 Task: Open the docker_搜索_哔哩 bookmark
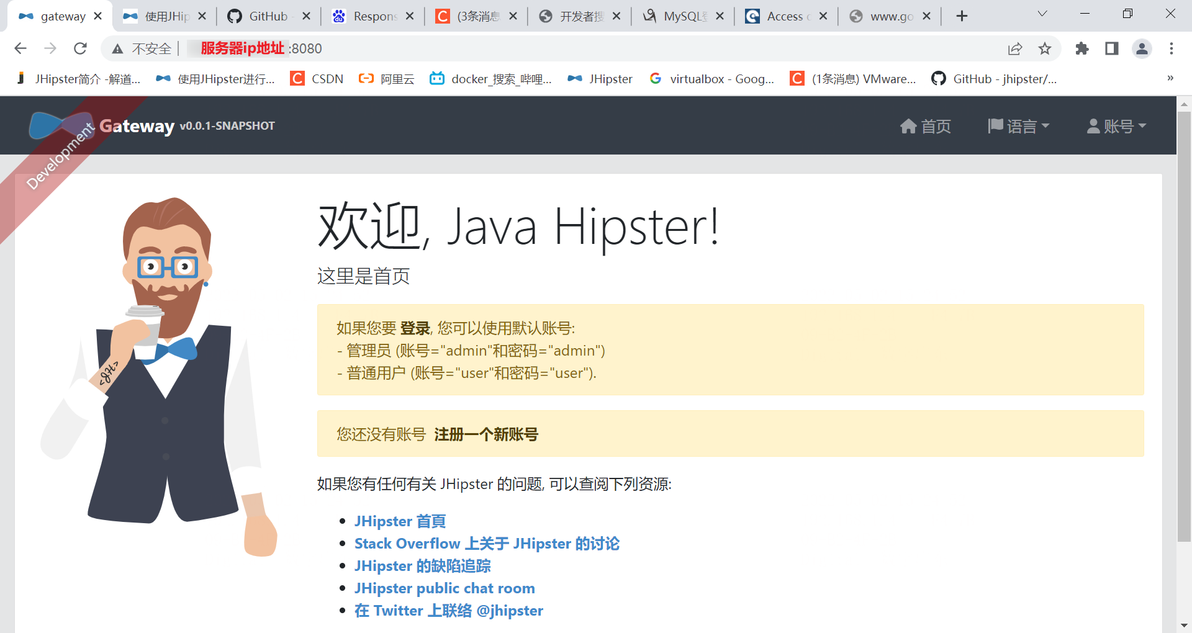click(x=490, y=79)
